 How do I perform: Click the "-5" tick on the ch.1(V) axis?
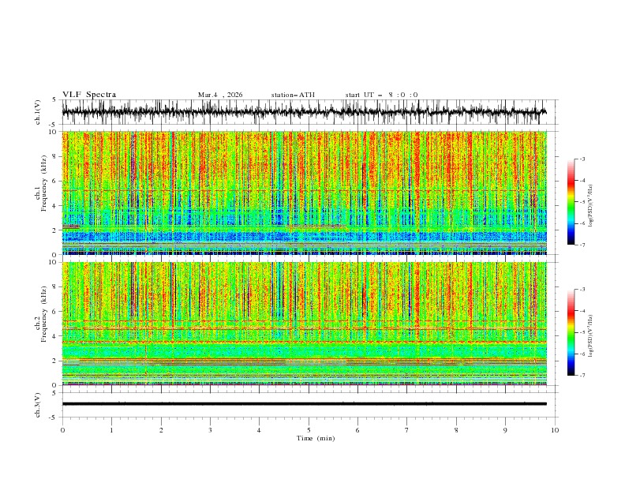click(x=54, y=125)
